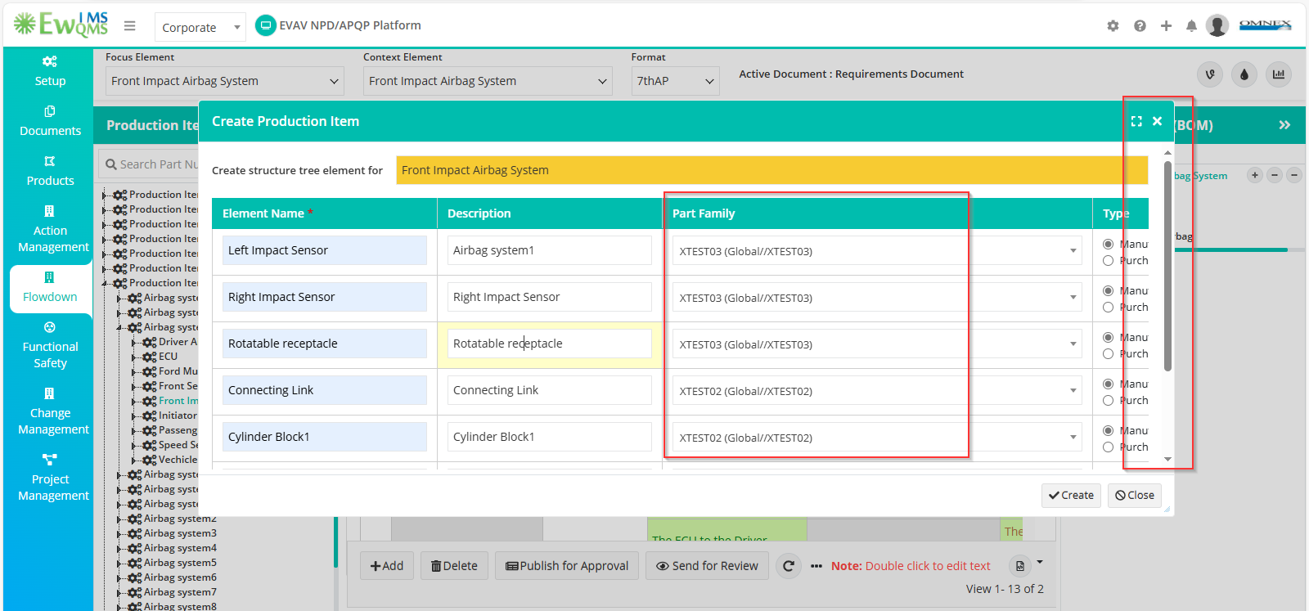Select Manu radio for Right Impact Sensor
The height and width of the screenshot is (611, 1309).
pos(1108,290)
